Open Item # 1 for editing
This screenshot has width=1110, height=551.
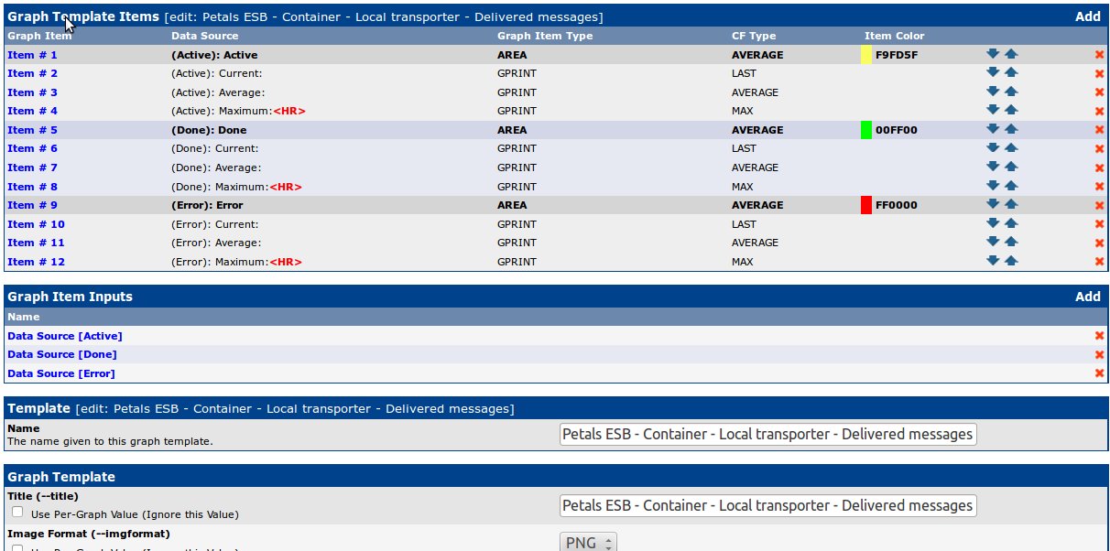[x=32, y=55]
